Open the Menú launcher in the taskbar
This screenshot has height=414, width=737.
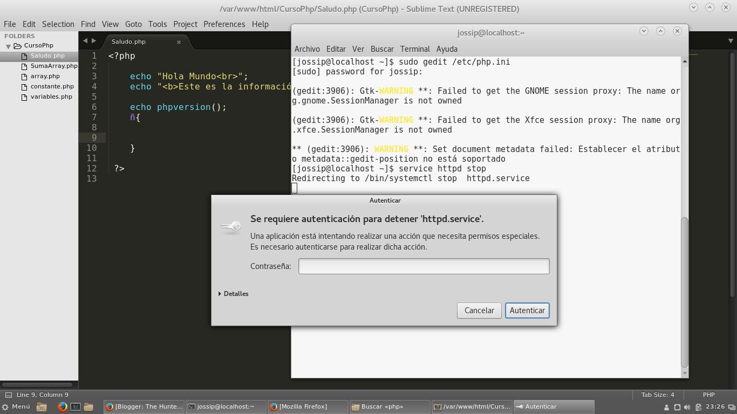pos(16,406)
